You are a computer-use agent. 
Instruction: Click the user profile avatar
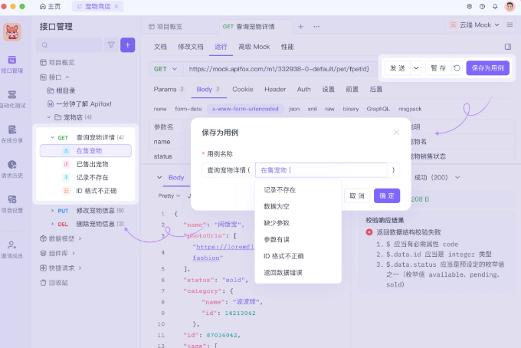pos(510,6)
